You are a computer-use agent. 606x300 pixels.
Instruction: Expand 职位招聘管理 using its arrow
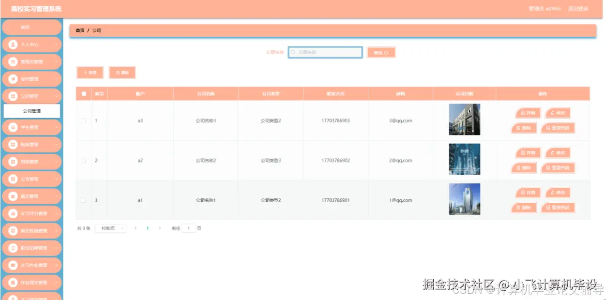[56, 248]
